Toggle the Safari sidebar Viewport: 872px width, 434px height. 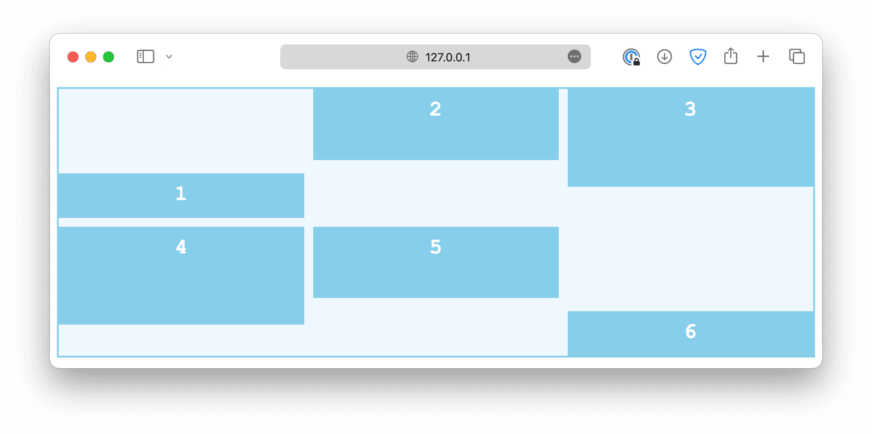[145, 57]
